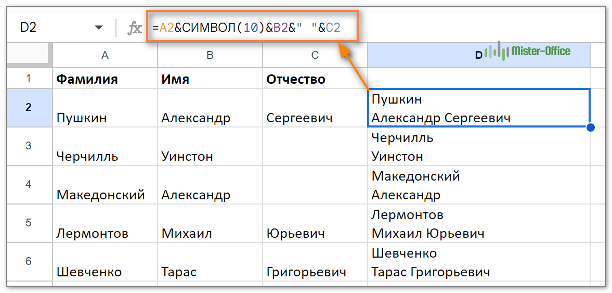The height and width of the screenshot is (293, 612).
Task: Open the name box dropdown arrow
Action: [99, 28]
